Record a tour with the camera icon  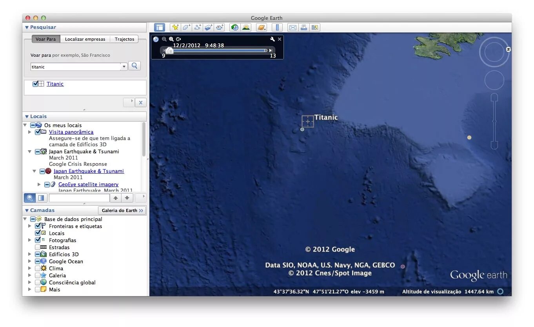click(x=219, y=27)
